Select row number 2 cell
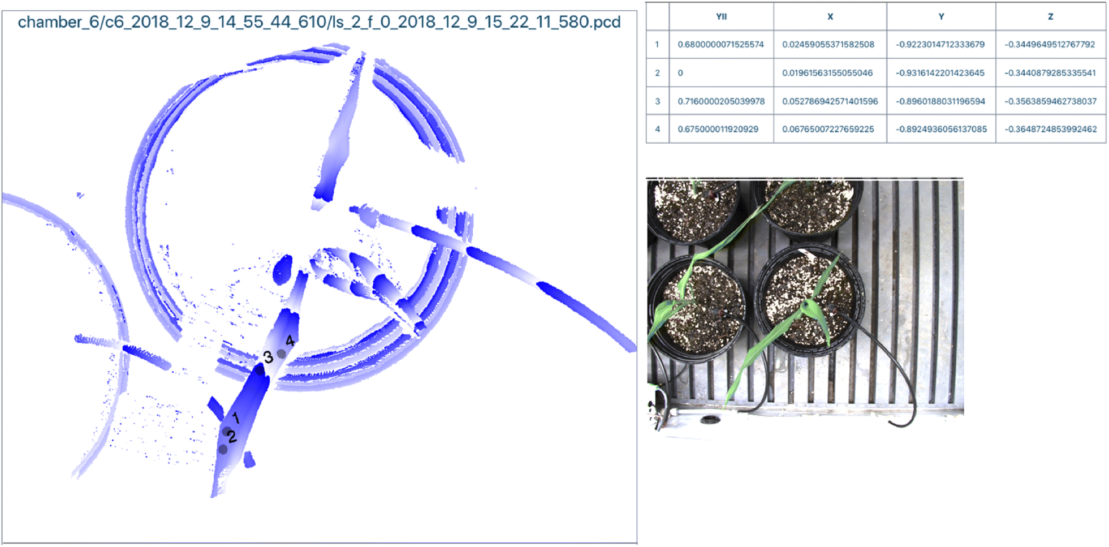Screen dimensions: 1109x547 657,72
